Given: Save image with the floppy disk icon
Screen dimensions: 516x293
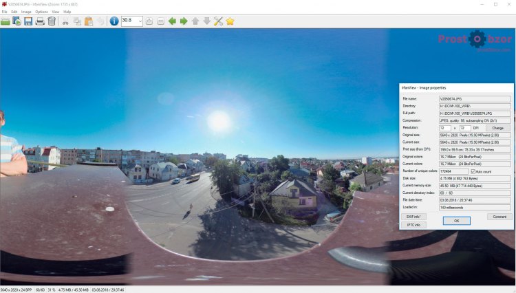Looking at the screenshot, I should click(x=28, y=21).
